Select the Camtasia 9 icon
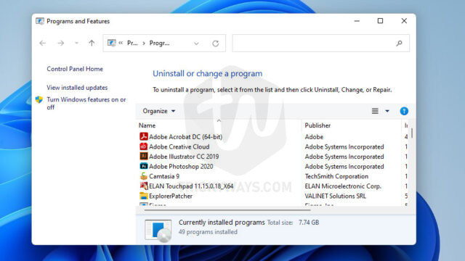 pos(144,176)
